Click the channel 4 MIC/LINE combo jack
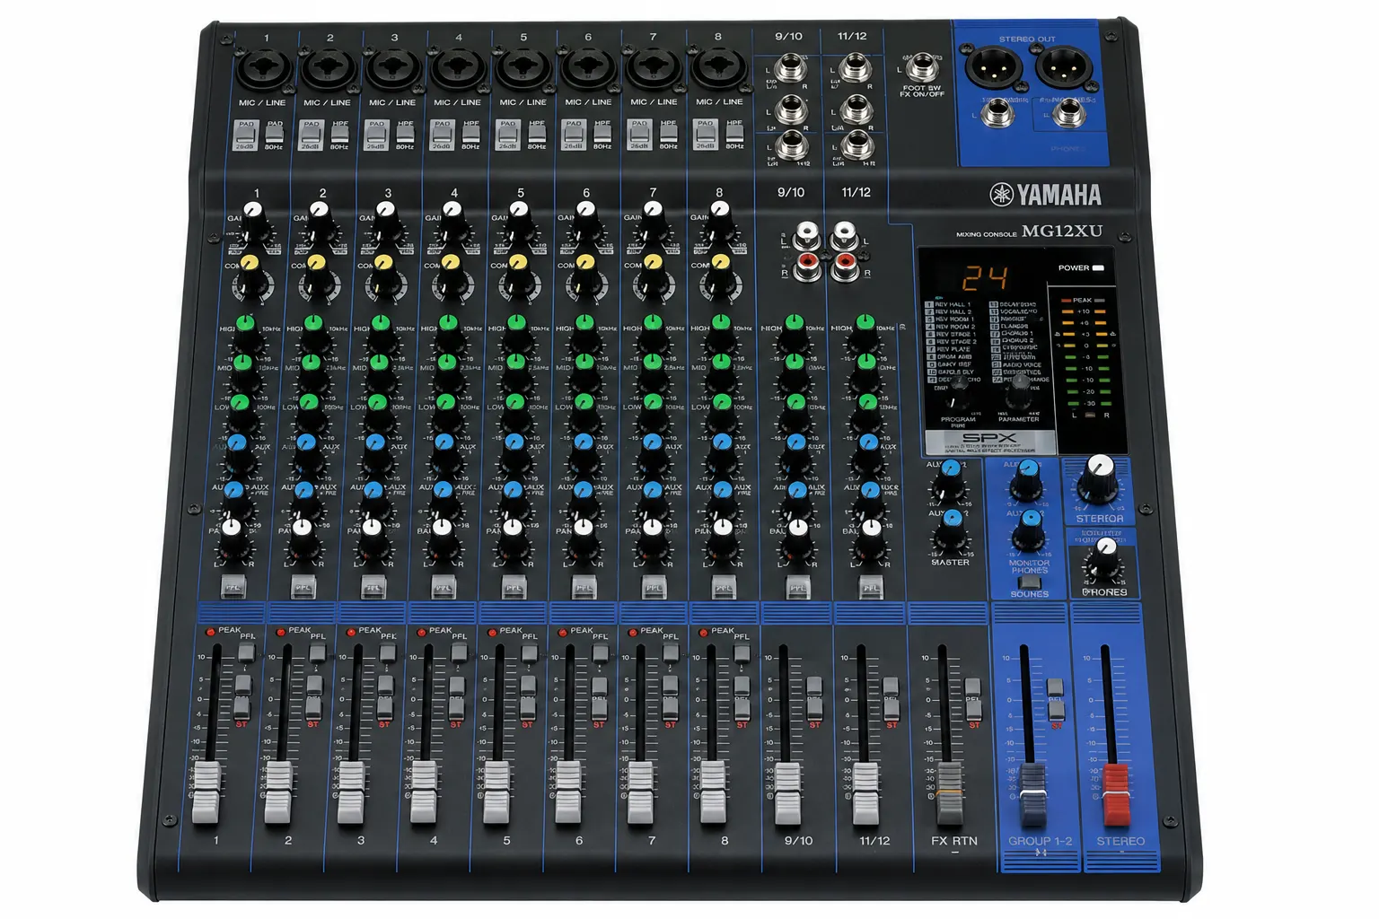Screen dimensions: 1379x919 pos(458,69)
